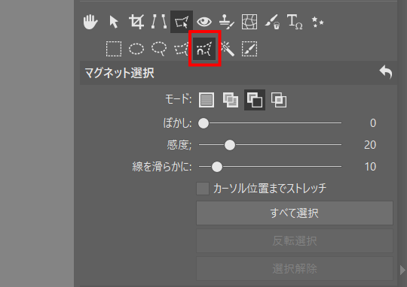The height and width of the screenshot is (287, 407).
Task: Select the Pan hand tool
Action: [90, 22]
